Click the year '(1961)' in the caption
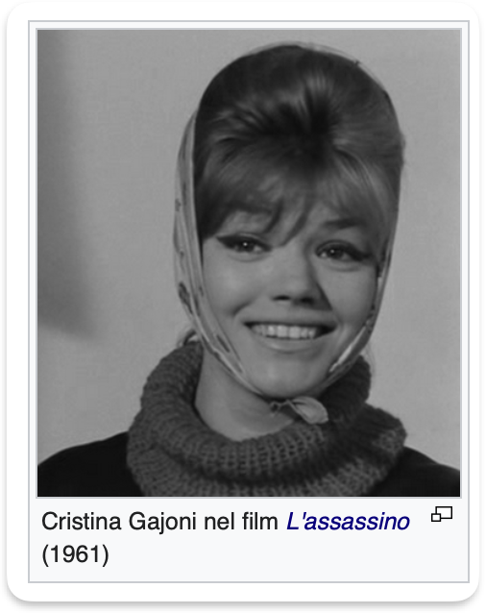Image resolution: width=486 pixels, height=613 pixels. (75, 554)
